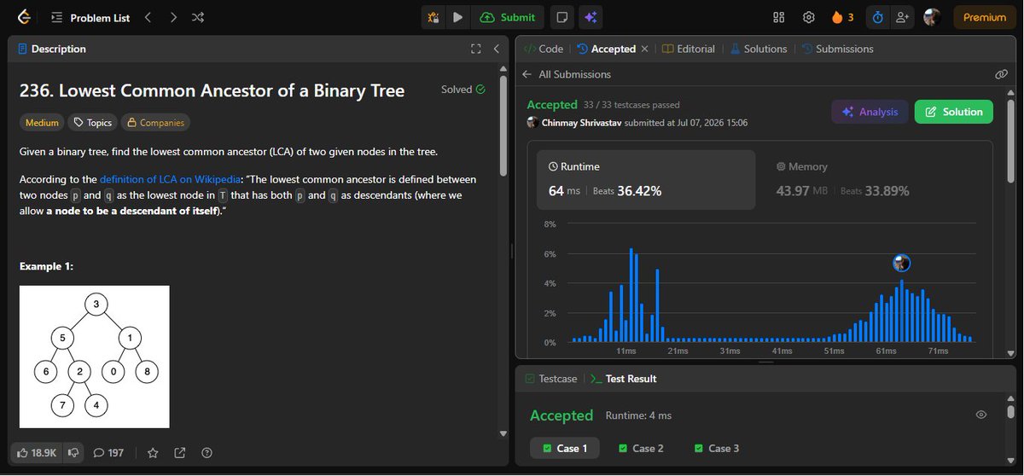The height and width of the screenshot is (476, 1024).
Task: Submit the solution
Action: [508, 17]
